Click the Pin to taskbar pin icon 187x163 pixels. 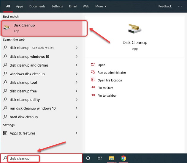point(93,95)
